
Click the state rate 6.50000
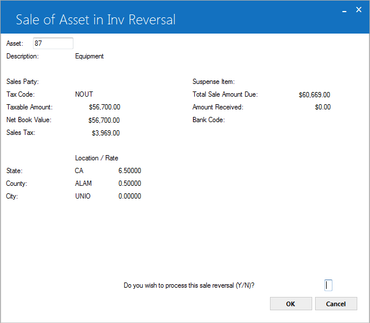(x=129, y=171)
